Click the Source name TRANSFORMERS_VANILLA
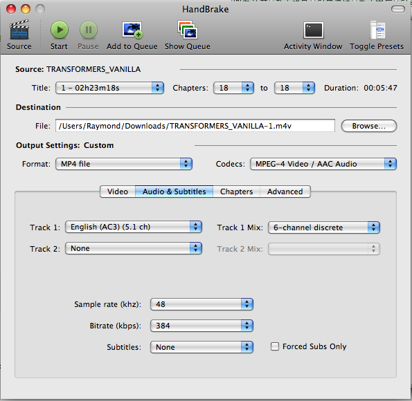The image size is (412, 401). [93, 69]
